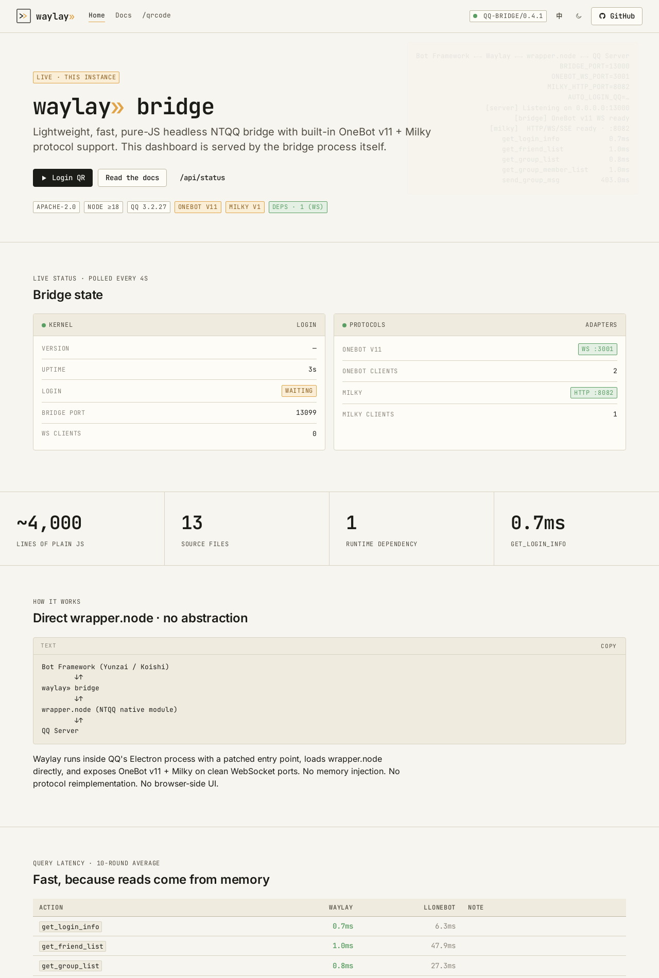Click the NODE ≥18 badge
The image size is (659, 978).
click(103, 207)
